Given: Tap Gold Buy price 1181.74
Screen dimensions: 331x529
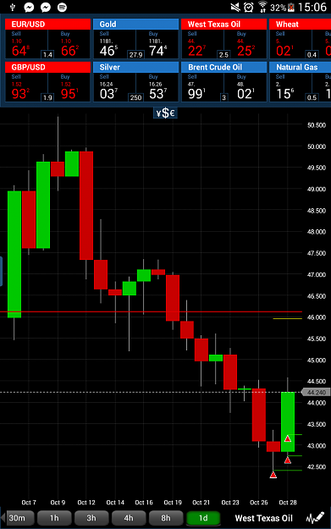Looking at the screenshot, I should coord(158,47).
